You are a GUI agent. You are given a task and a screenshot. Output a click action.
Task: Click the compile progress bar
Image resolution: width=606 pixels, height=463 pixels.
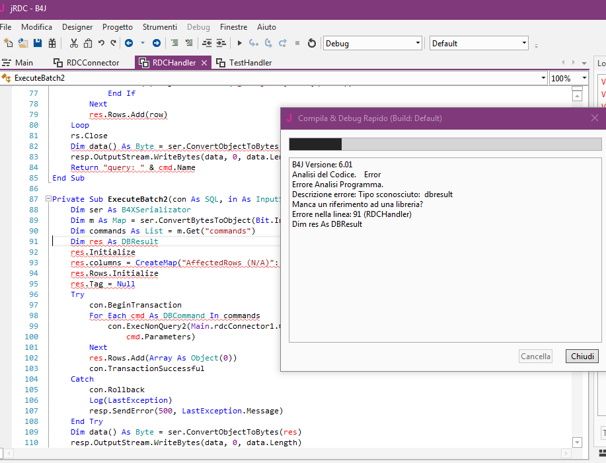pos(445,144)
